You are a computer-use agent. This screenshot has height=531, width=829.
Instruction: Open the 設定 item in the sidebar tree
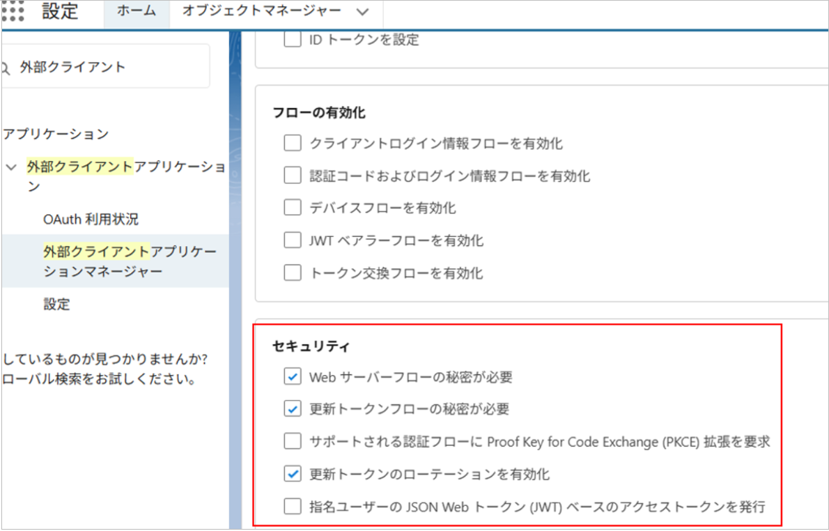click(56, 305)
